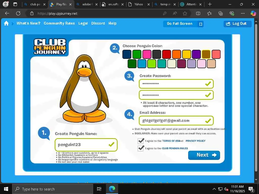
Task: Open a new tab with plus icon
Action: (x=210, y=4)
